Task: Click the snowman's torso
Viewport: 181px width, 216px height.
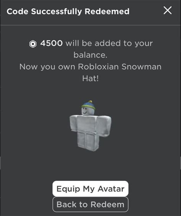Action: [87, 124]
